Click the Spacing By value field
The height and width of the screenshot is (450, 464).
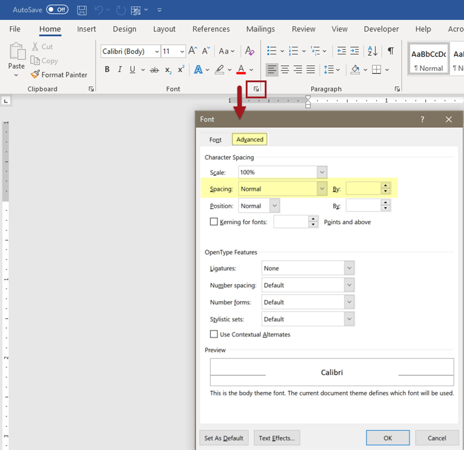tap(364, 189)
